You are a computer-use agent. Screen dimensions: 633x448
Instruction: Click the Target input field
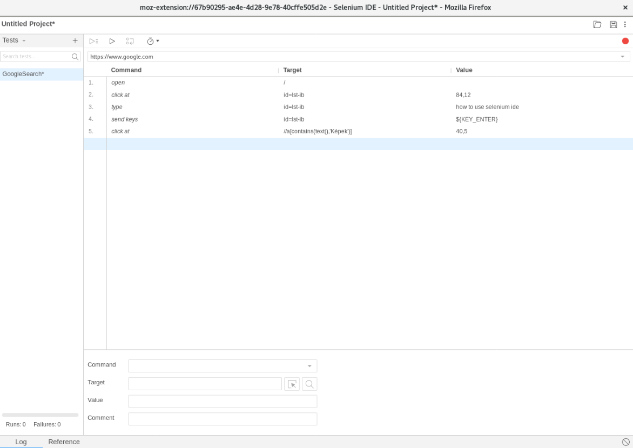pyautogui.click(x=205, y=383)
